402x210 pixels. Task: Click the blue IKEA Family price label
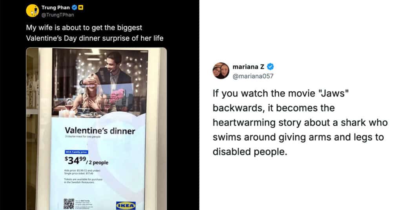point(76,152)
